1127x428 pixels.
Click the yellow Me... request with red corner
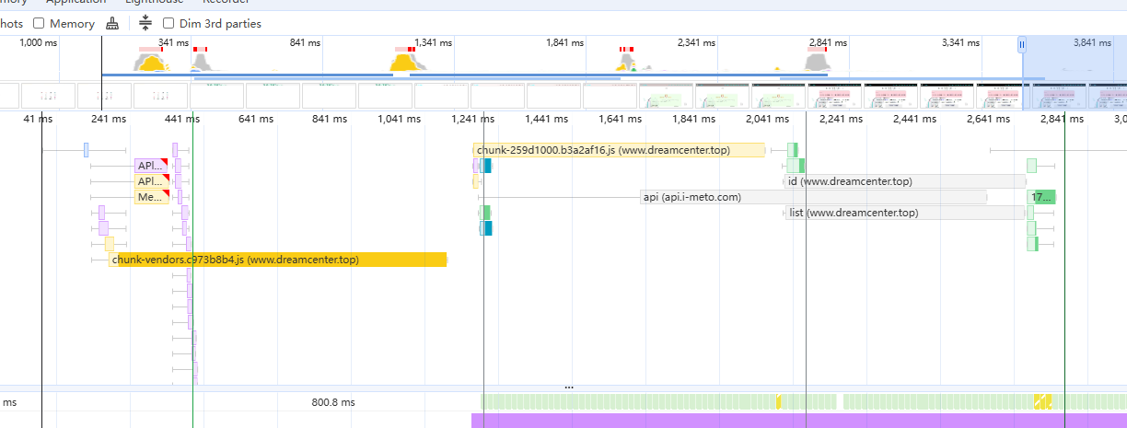[151, 197]
